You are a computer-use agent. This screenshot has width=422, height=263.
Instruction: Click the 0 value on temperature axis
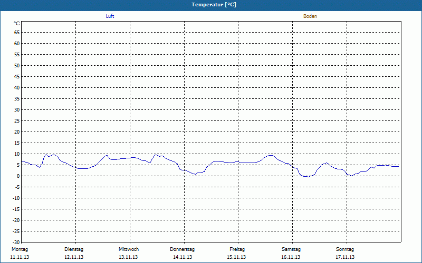[18, 176]
